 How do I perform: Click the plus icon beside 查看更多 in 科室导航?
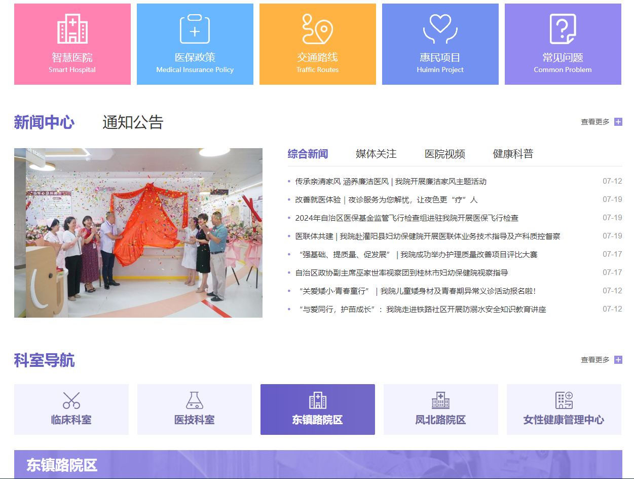point(618,360)
